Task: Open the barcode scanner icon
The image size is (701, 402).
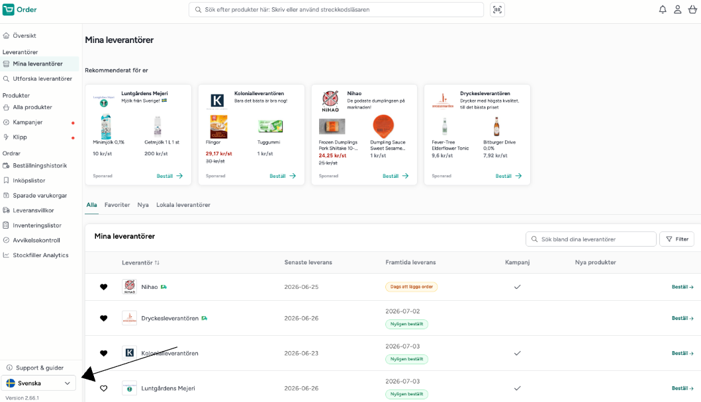Action: (497, 9)
